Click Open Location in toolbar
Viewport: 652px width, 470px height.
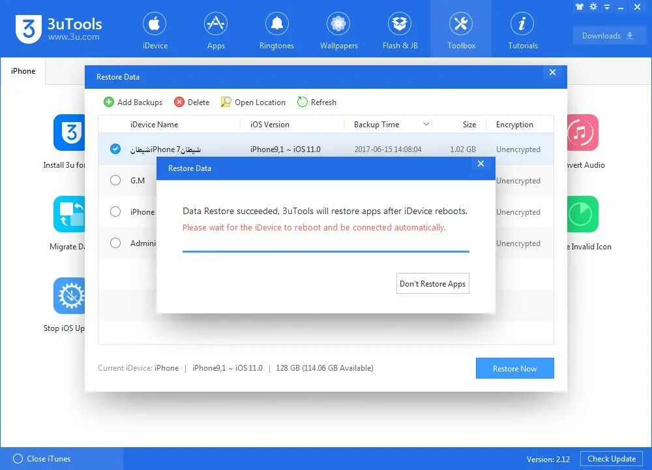253,102
